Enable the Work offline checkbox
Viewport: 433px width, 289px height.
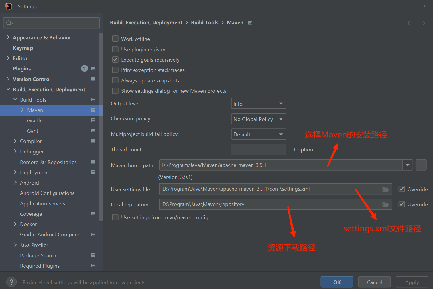(115, 39)
